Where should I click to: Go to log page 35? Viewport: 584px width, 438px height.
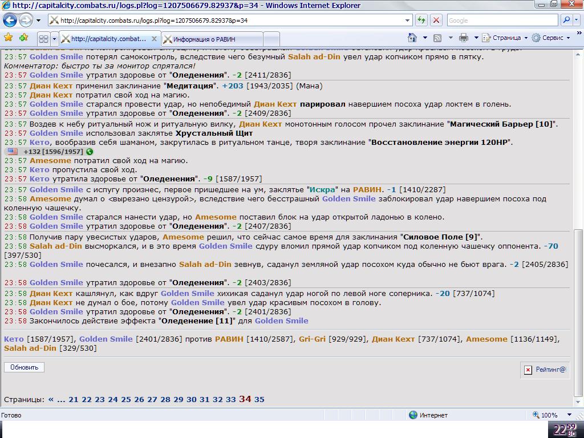coord(259,400)
